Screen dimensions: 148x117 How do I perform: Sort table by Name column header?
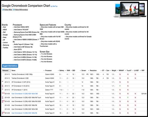pos(13,71)
